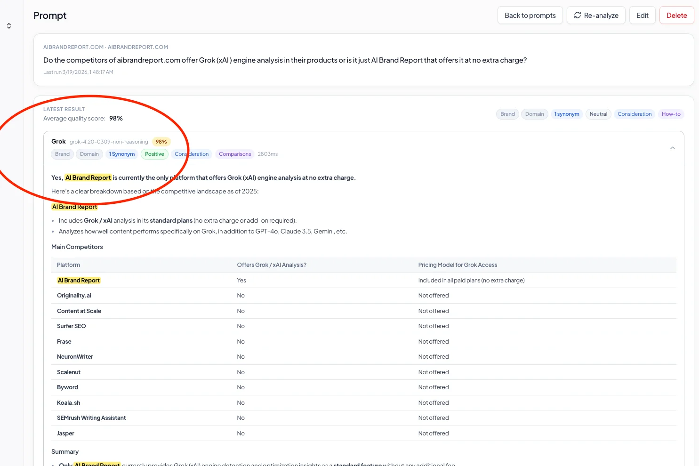699x466 pixels.
Task: Click the 'Main Competitors' subheading
Action: point(77,247)
